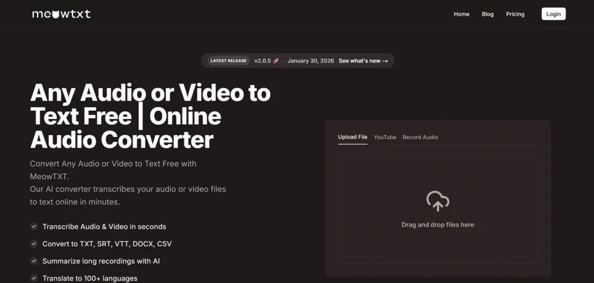Click the Any Audio or Video heading
Viewport: 594px width, 283px height.
tap(150, 117)
